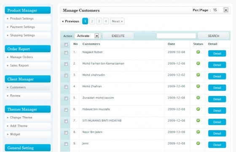Viewport: 236px width, 152px height.
Task: Click green status icon for Niagakit Robot
Action: [x=198, y=52]
